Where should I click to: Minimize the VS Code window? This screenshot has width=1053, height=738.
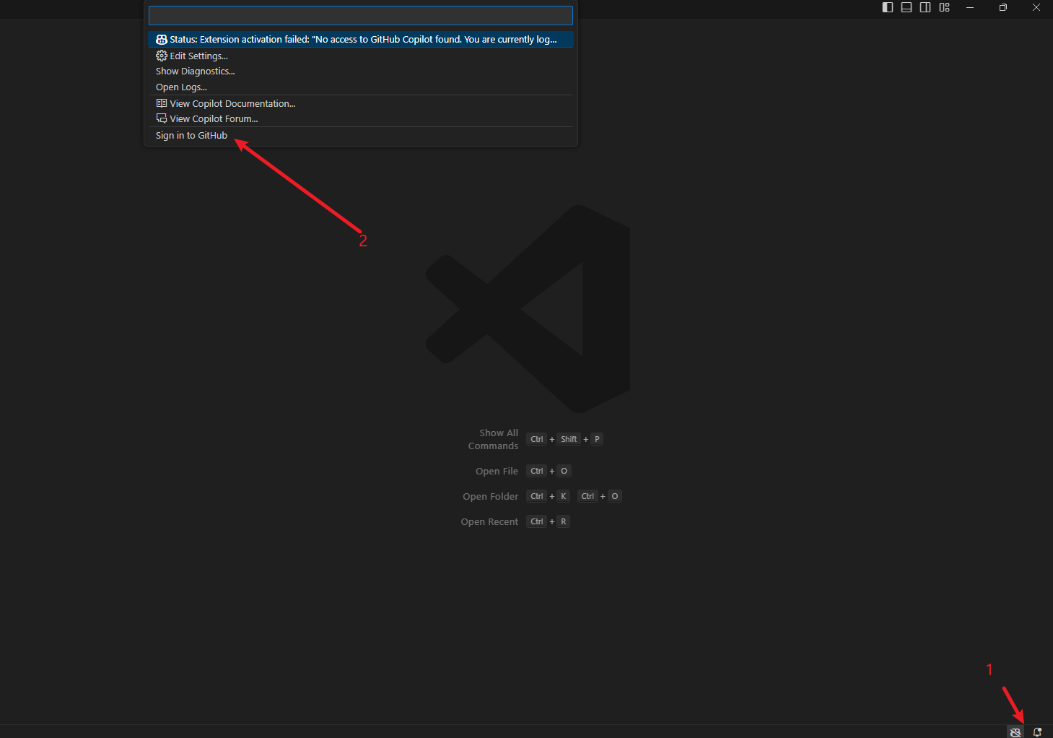tap(970, 7)
